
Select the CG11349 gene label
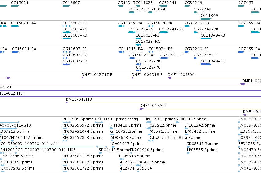(209, 15)
